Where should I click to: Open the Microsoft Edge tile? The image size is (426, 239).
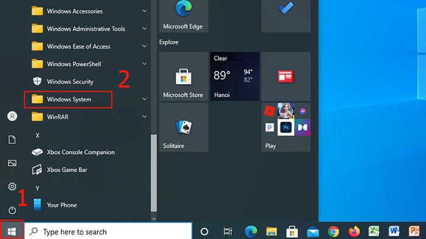pos(184,16)
